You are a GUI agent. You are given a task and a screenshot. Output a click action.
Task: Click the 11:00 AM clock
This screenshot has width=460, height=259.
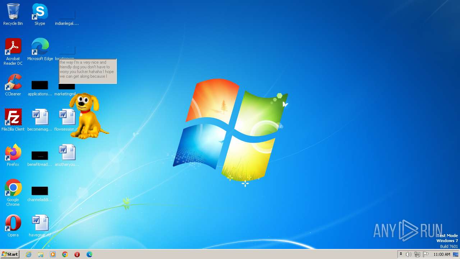point(442,254)
